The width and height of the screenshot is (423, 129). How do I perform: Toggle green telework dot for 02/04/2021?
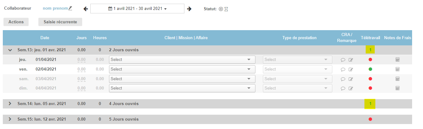pyautogui.click(x=370, y=69)
